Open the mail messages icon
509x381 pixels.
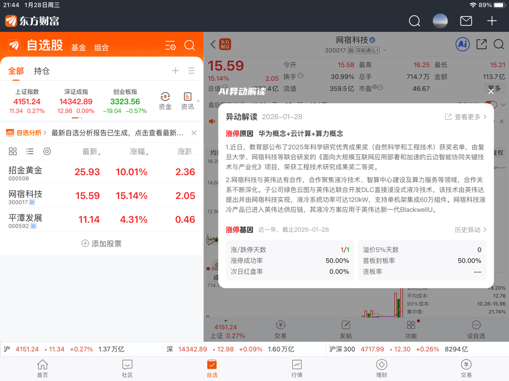pos(466,21)
